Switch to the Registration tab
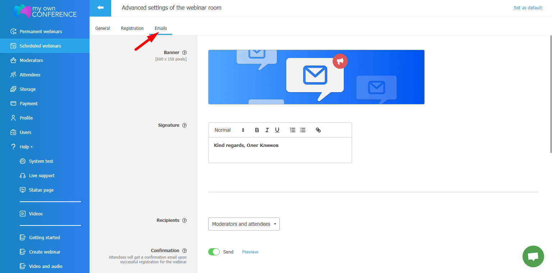Viewport: 552px width, 273px height. (x=132, y=28)
